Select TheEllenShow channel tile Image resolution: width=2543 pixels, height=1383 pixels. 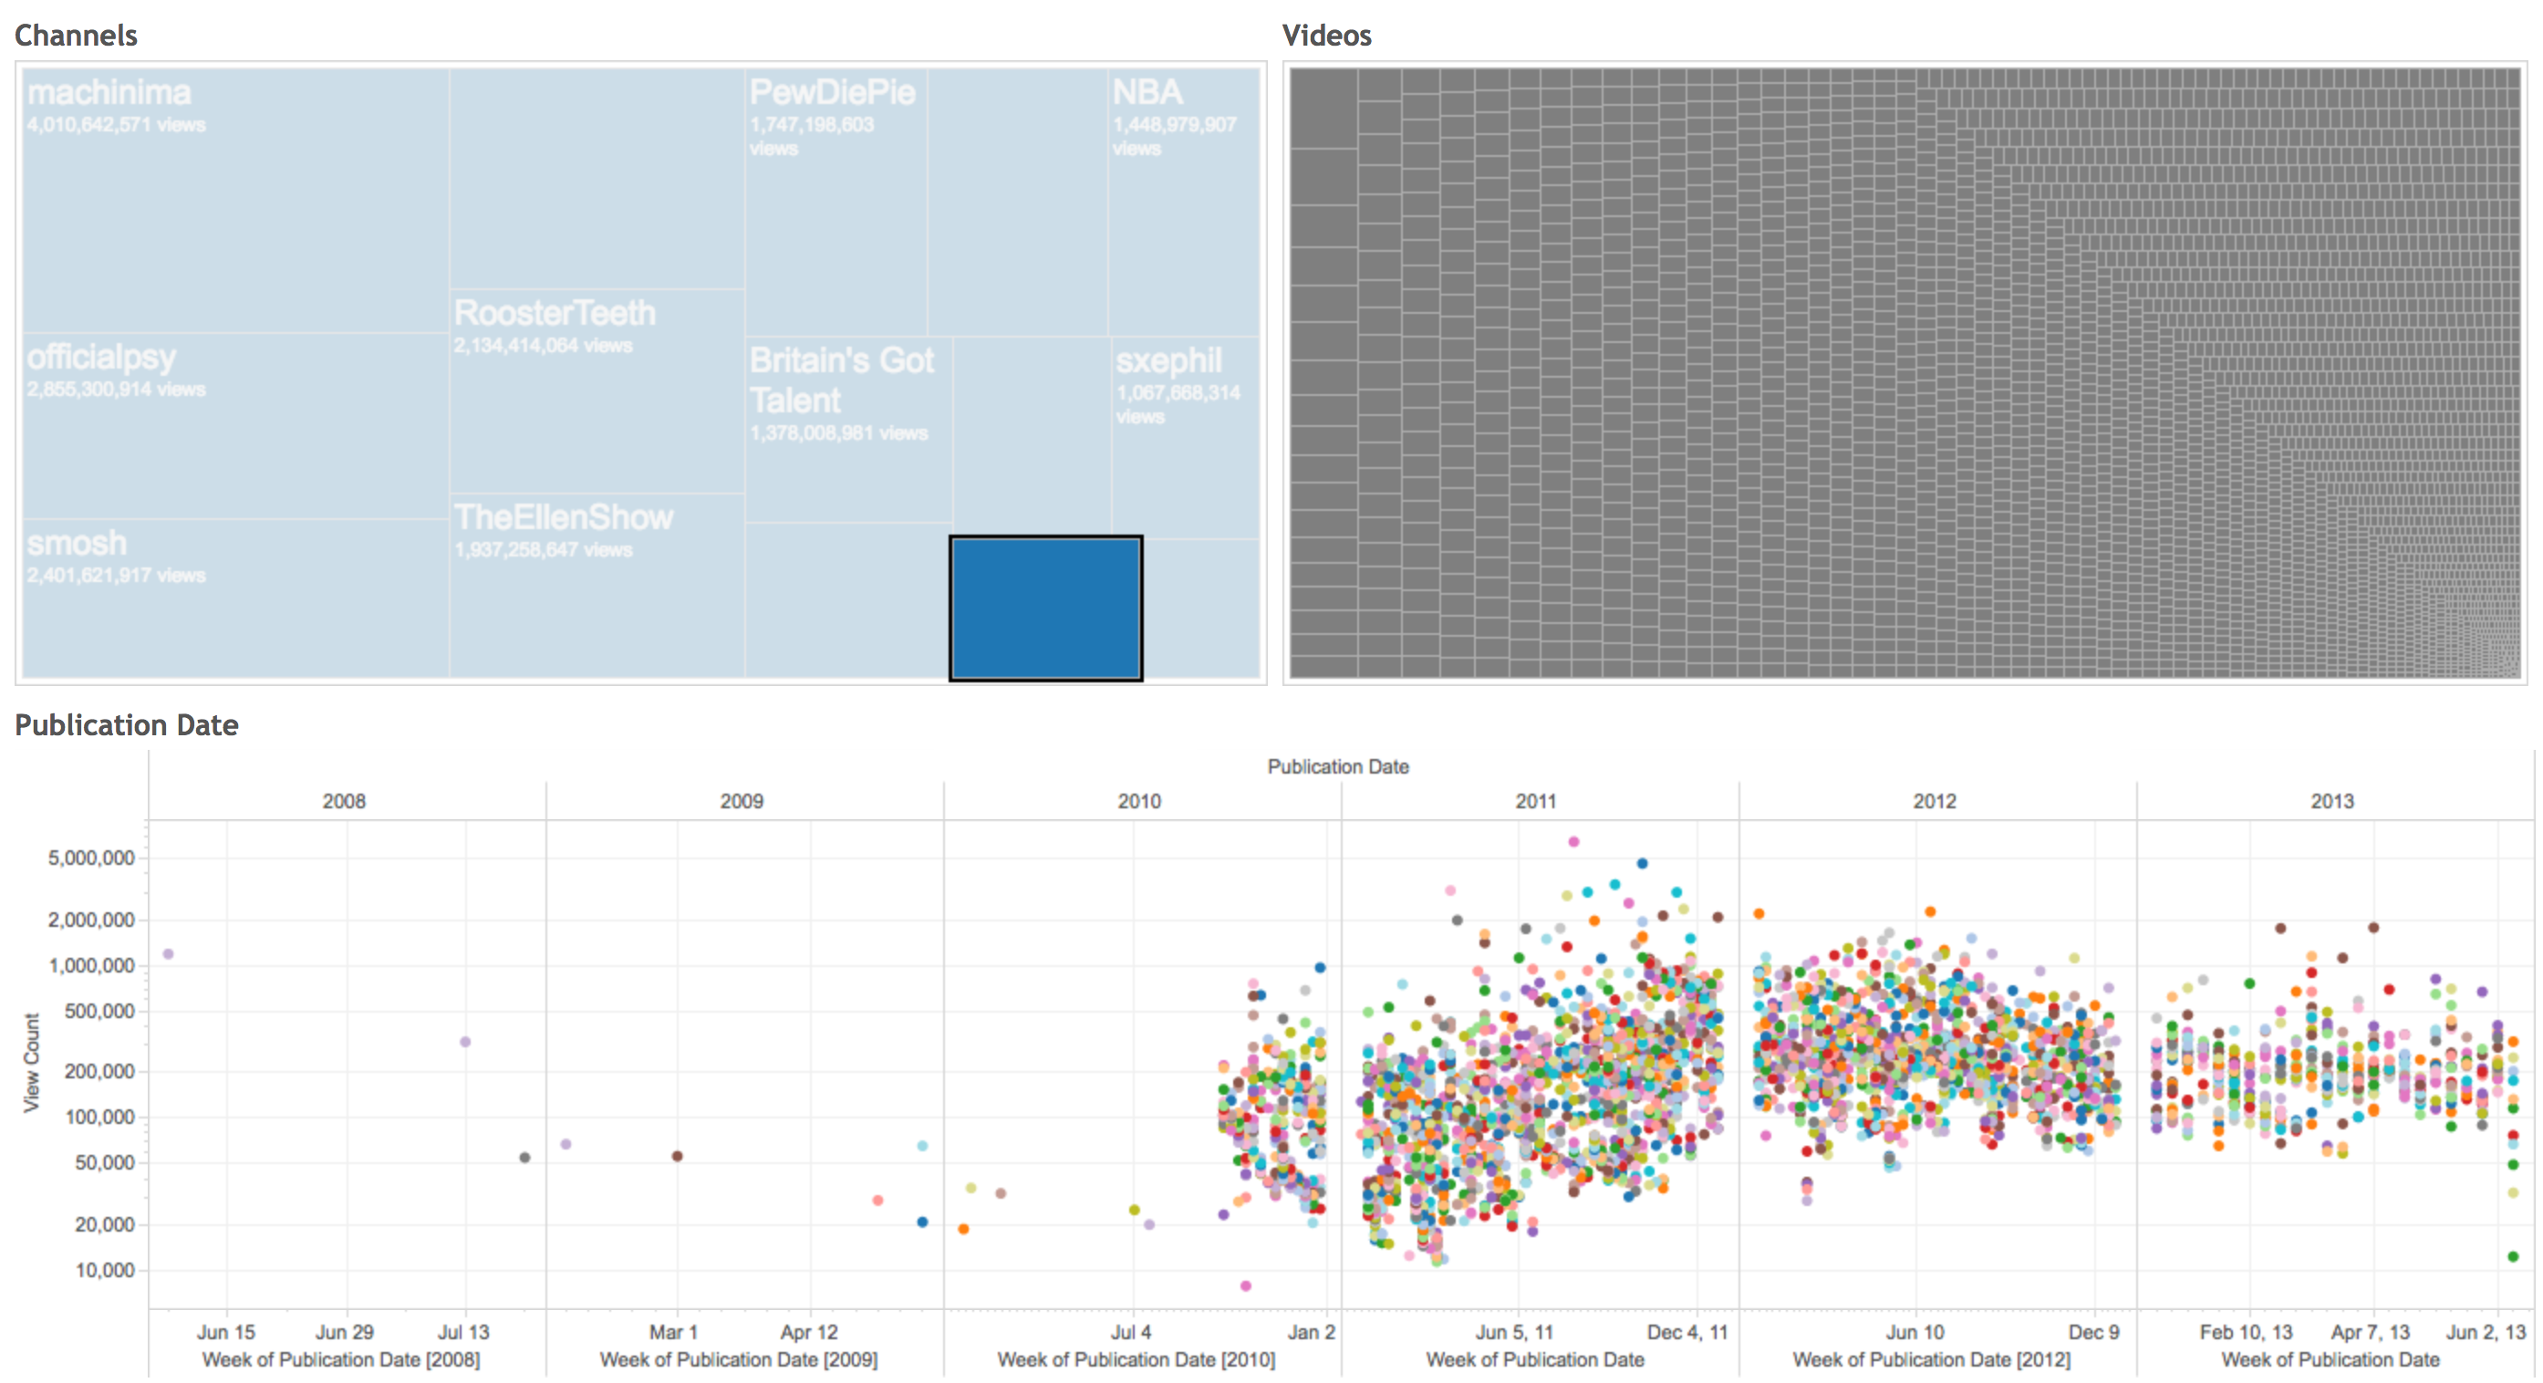[x=597, y=585]
